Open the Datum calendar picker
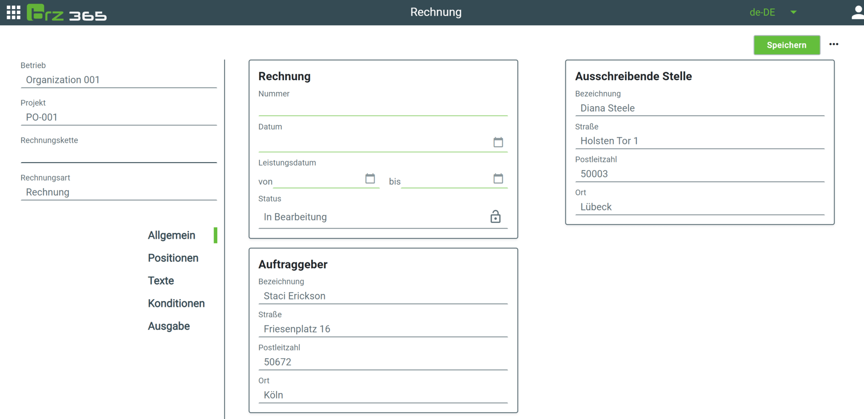 point(498,142)
